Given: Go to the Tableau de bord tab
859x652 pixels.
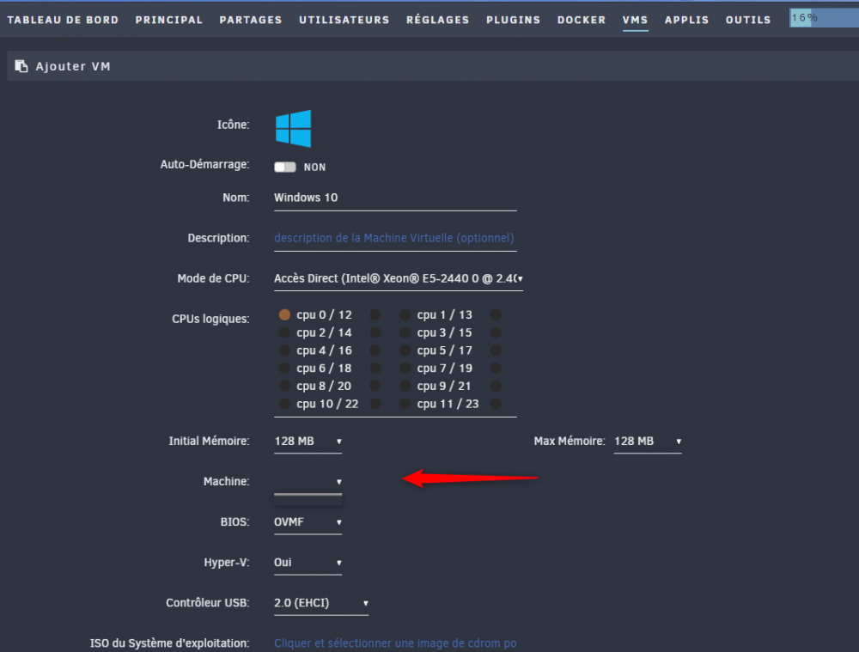Looking at the screenshot, I should [x=63, y=20].
